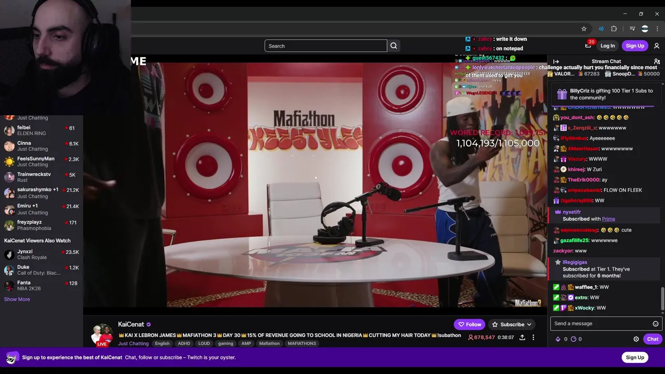The image size is (665, 374).
Task: Select the MAFIATHON3 tag
Action: (x=302, y=343)
